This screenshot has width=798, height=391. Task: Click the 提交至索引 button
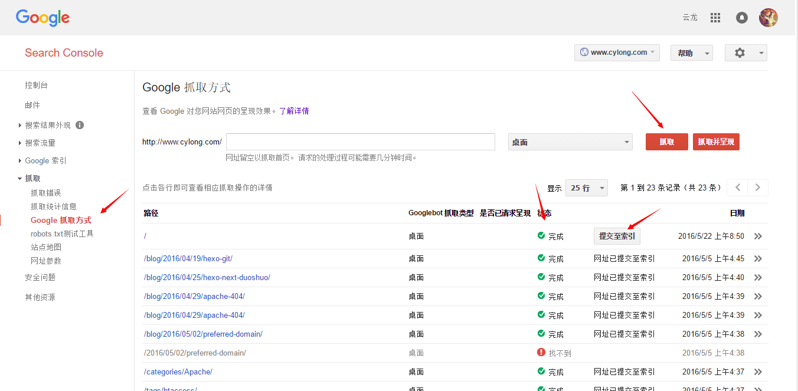[x=617, y=236]
